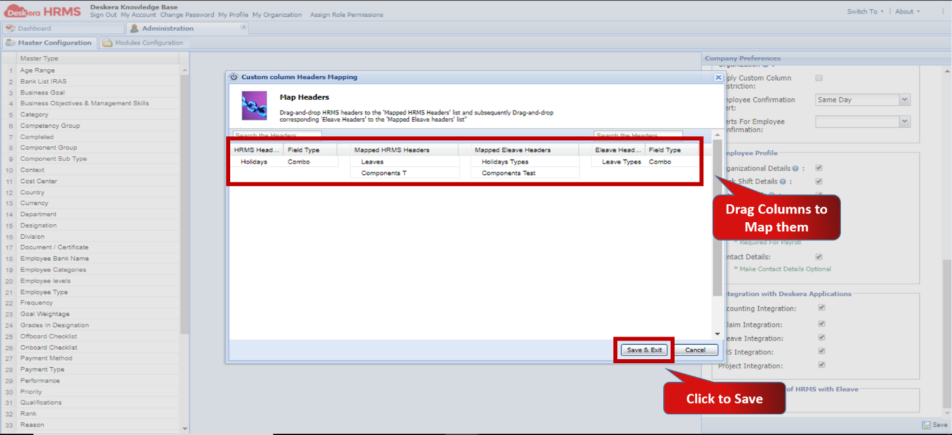This screenshot has height=435, width=952.
Task: Click the Sign Out link
Action: point(103,15)
